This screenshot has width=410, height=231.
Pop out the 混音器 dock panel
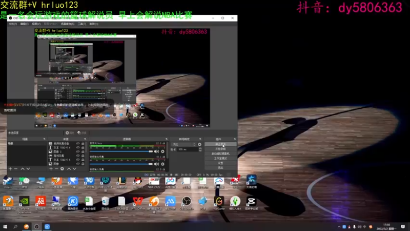click(x=167, y=139)
